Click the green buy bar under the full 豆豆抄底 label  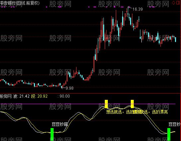52,134
